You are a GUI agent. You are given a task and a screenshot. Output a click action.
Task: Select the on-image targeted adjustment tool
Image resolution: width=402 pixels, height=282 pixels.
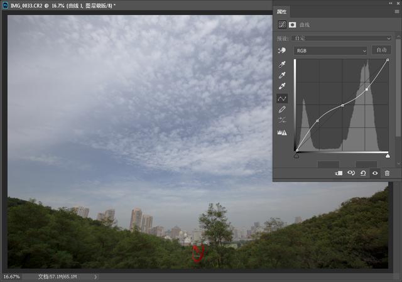coord(282,50)
